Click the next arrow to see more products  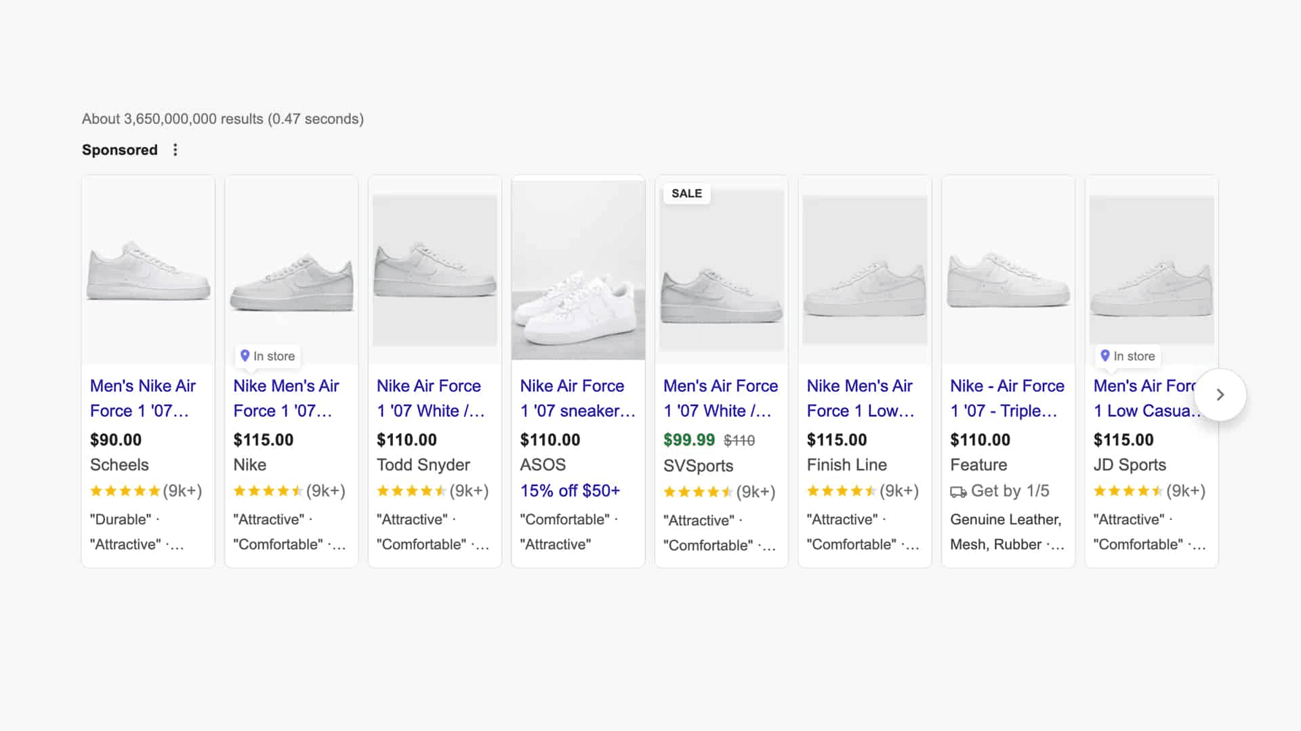[x=1220, y=395]
